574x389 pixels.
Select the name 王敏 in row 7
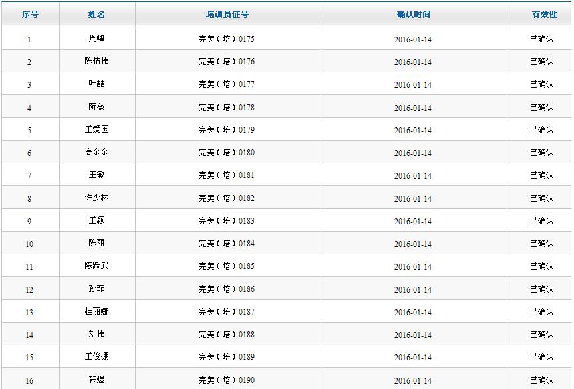point(96,175)
